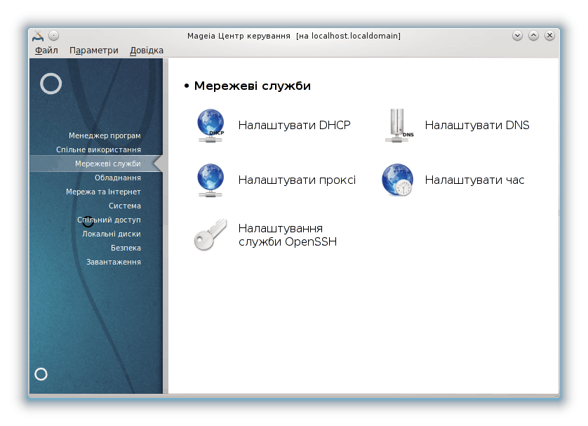Maximize the Mageia control center window
Image resolution: width=588 pixels, height=426 pixels.
tap(533, 36)
